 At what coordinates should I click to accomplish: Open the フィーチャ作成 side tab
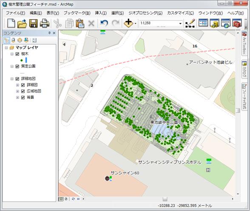(x=244, y=96)
